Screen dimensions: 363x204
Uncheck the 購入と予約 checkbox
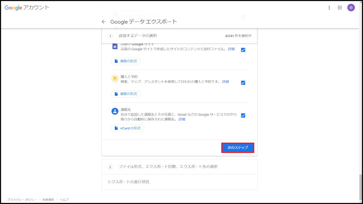click(243, 83)
